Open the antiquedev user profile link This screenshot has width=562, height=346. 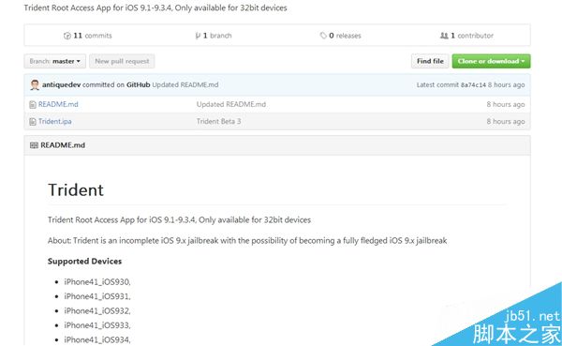pos(61,84)
